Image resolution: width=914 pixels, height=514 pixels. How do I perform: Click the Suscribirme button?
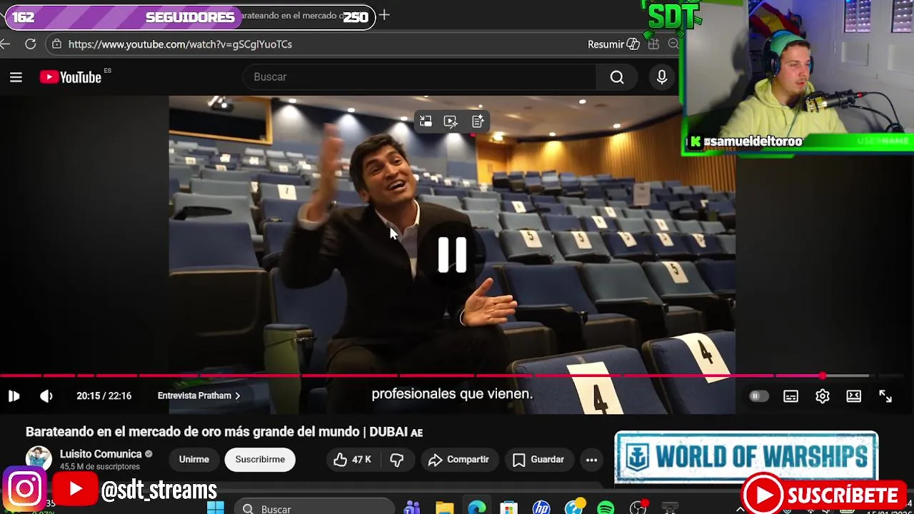(260, 460)
